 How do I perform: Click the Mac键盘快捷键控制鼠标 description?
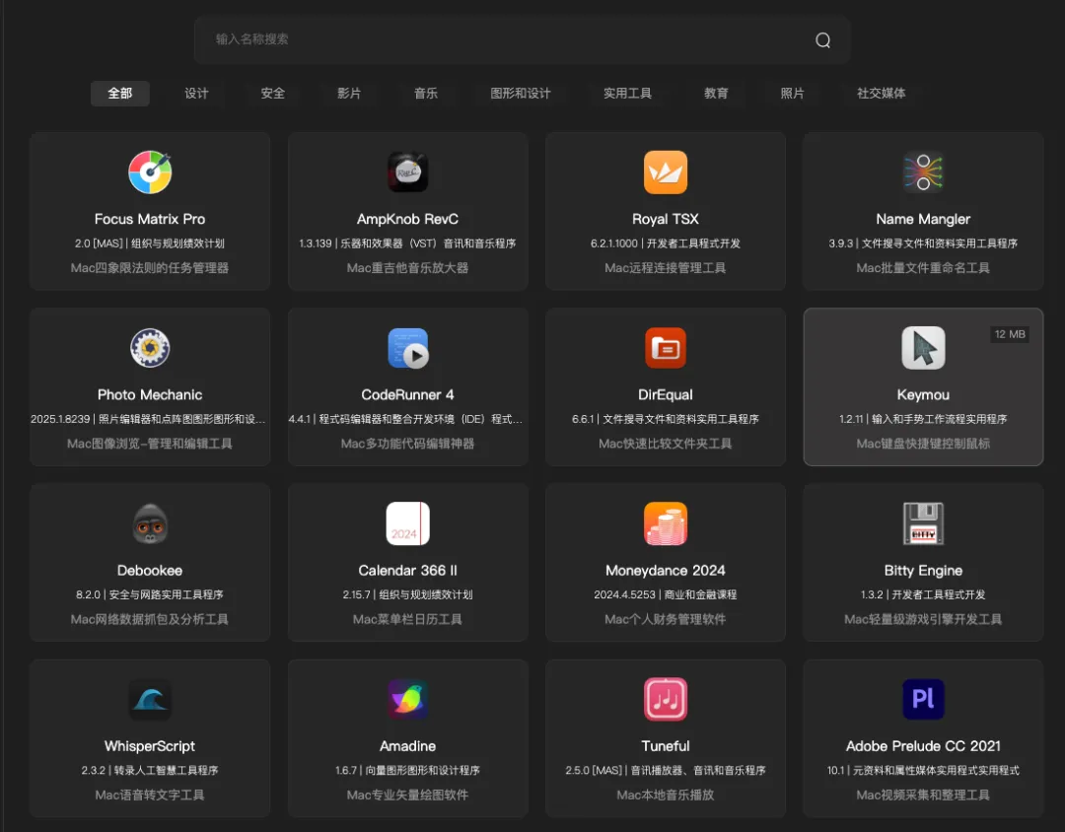click(x=923, y=444)
